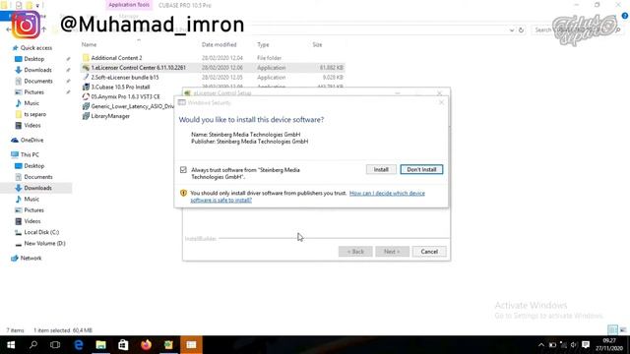
Task: Cancel the eLicenser Control Setup
Action: tap(429, 252)
